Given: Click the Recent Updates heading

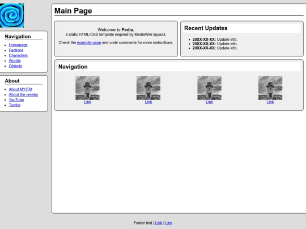Looking at the screenshot, I should pyautogui.click(x=206, y=28).
